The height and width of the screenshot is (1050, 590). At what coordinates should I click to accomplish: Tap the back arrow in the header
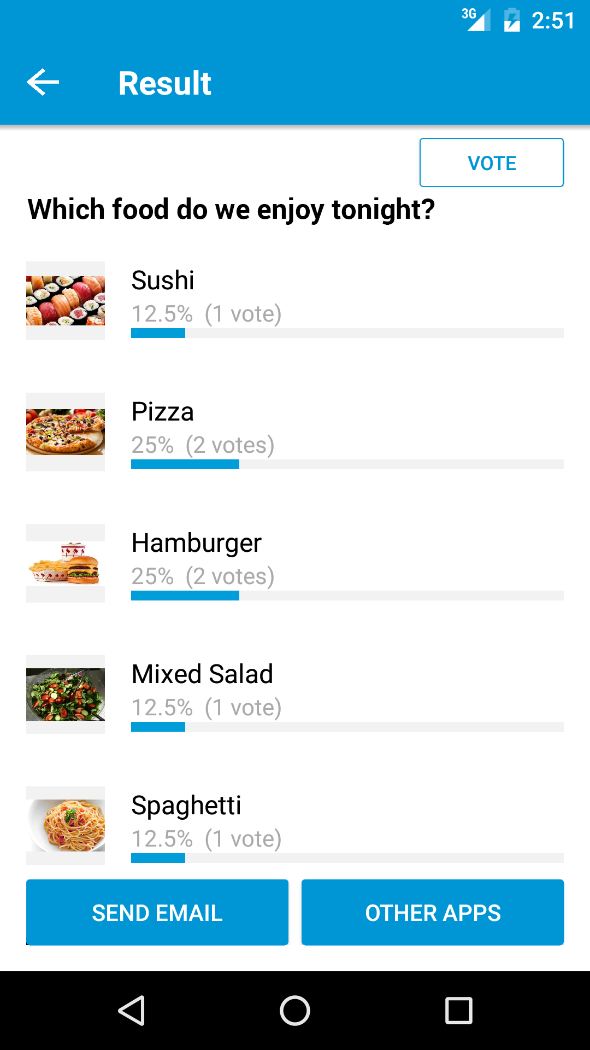point(43,83)
